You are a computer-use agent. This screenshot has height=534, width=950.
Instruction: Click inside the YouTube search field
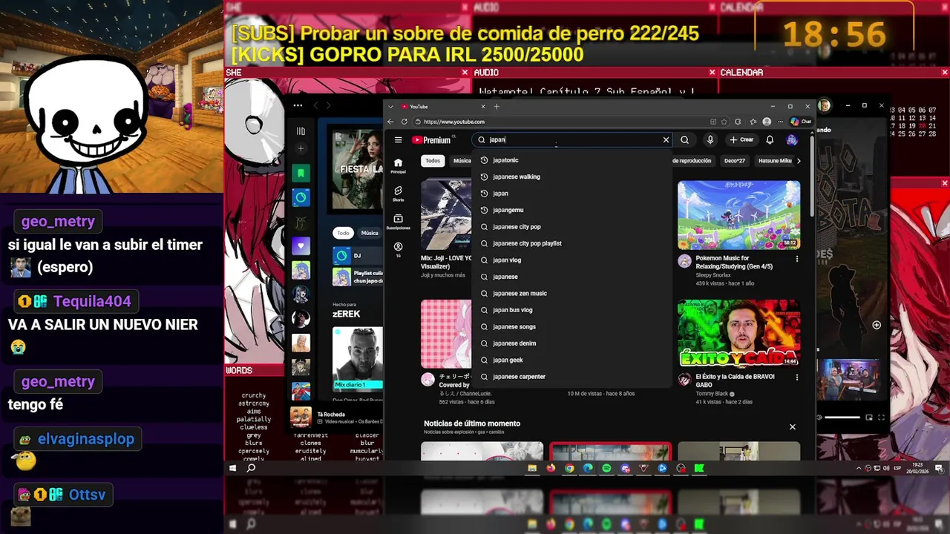click(x=571, y=139)
